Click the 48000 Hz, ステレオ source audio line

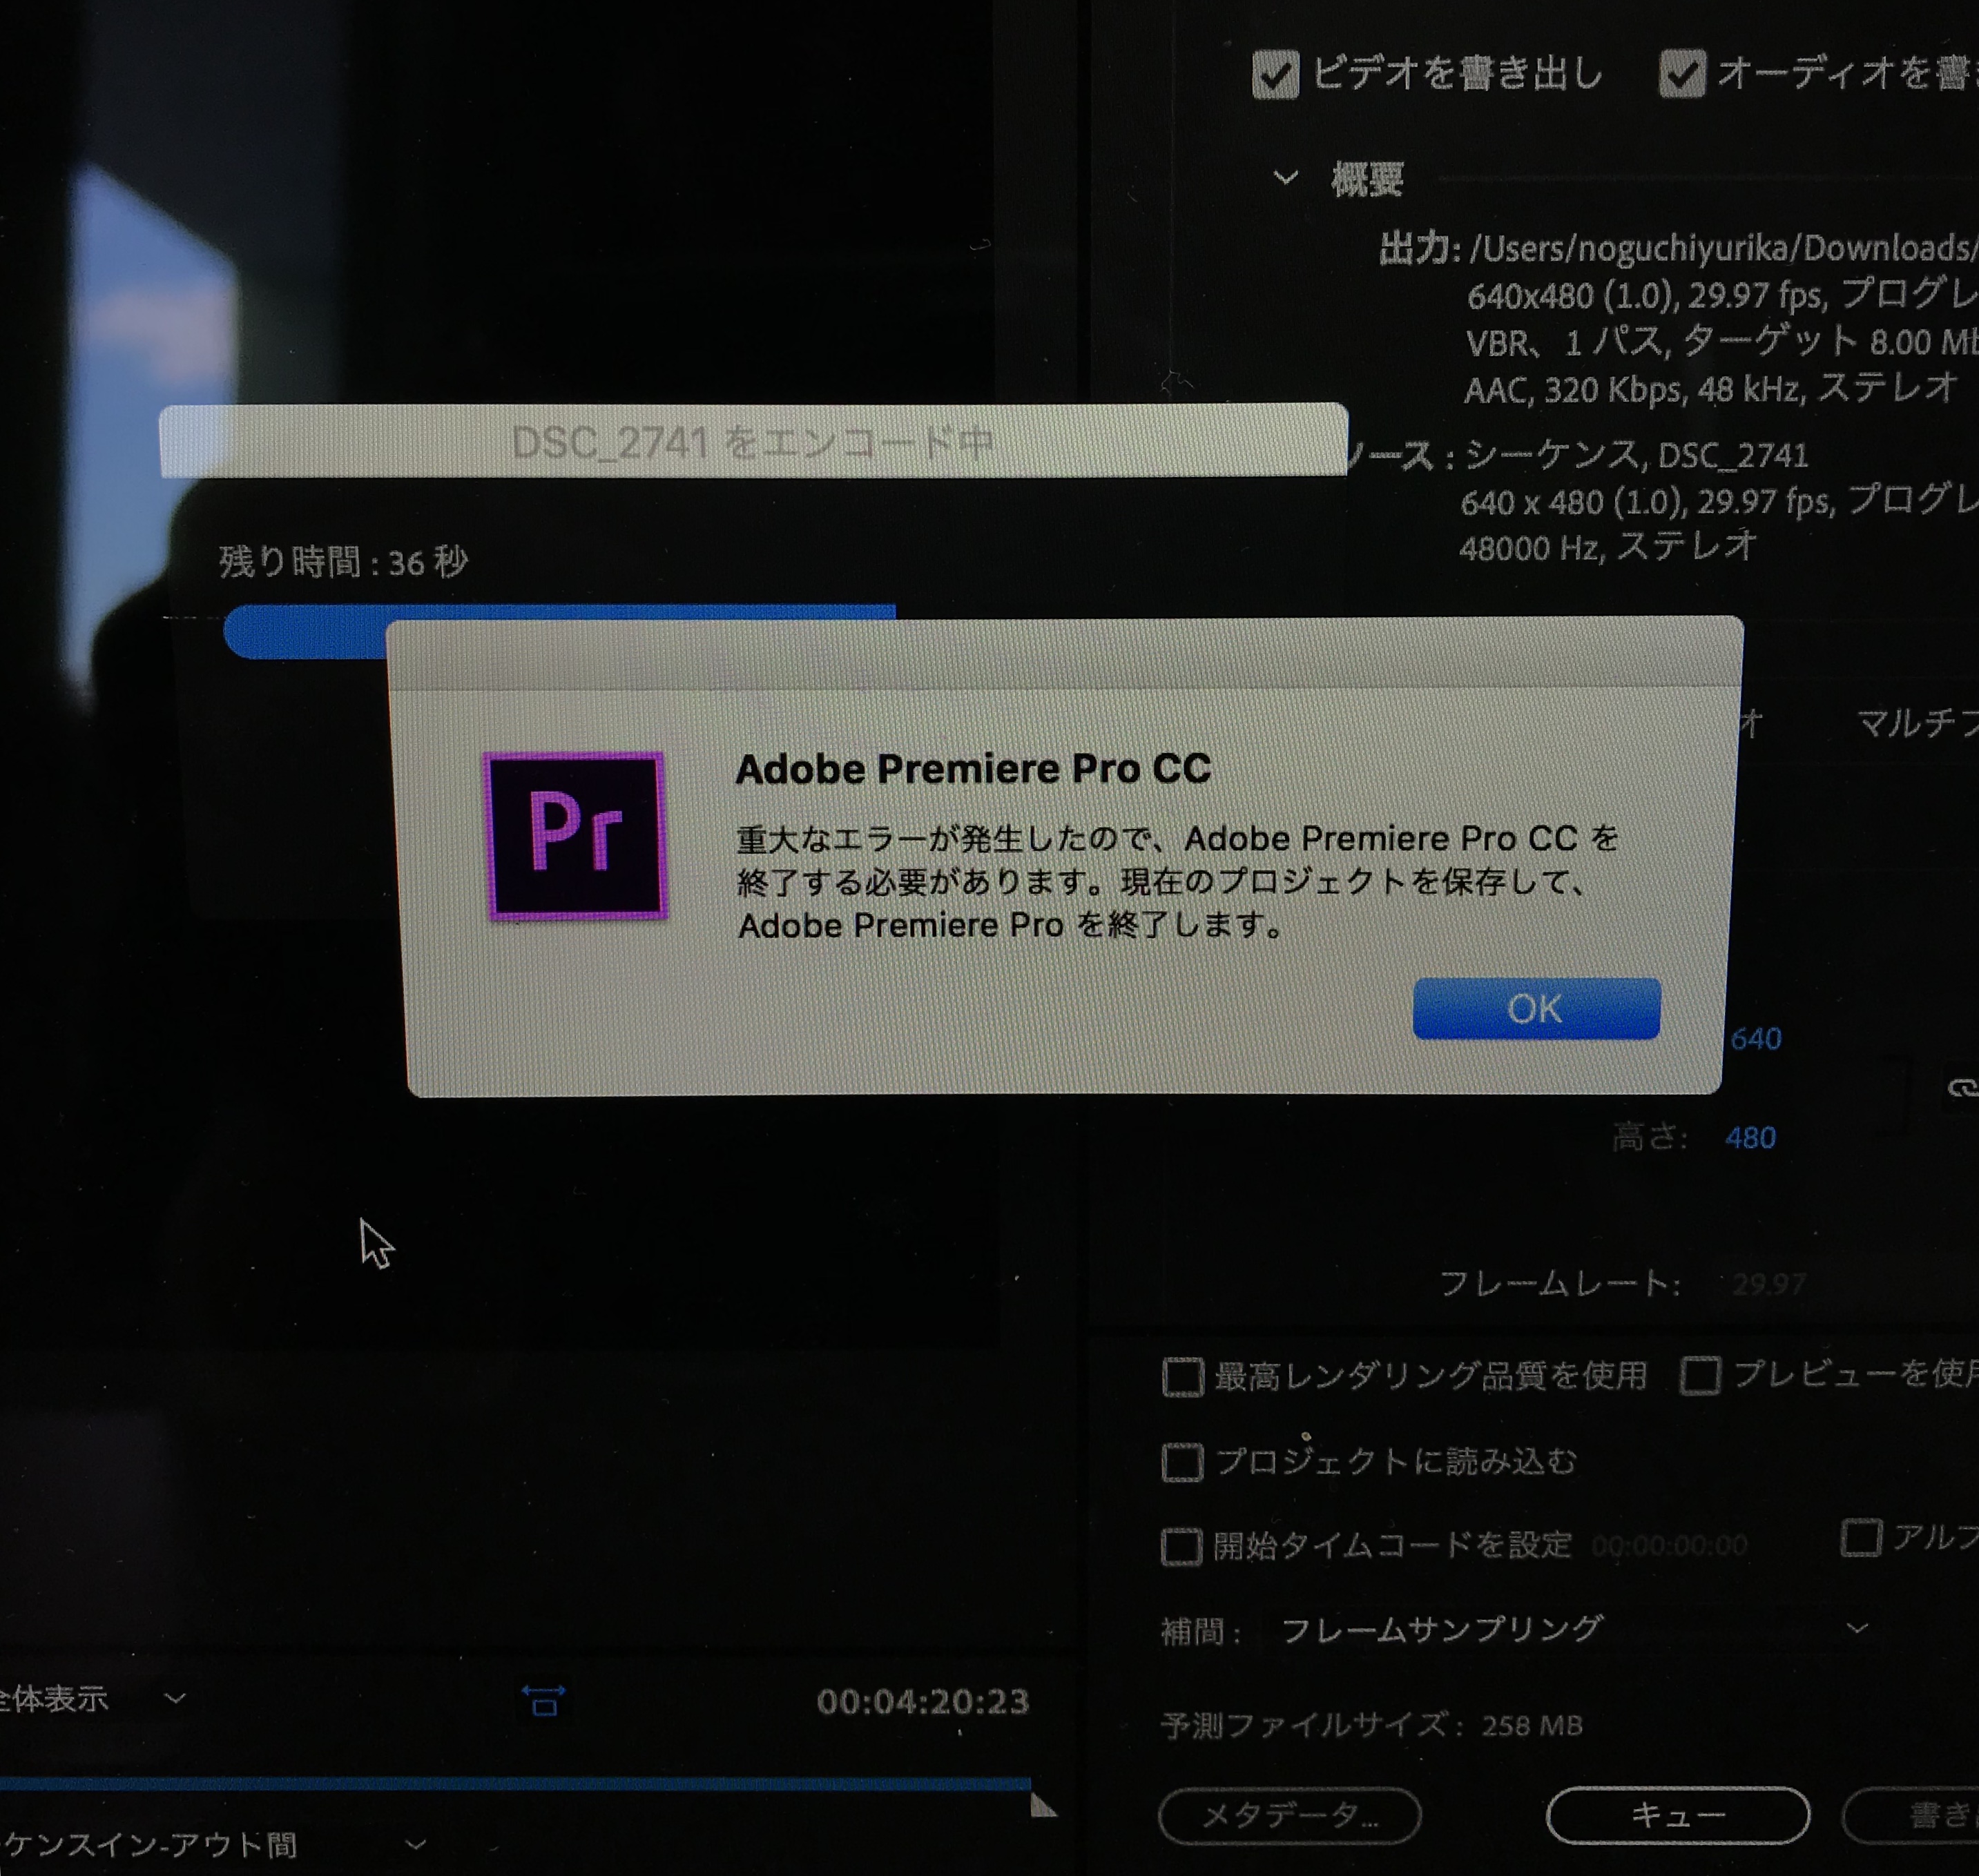pyautogui.click(x=1608, y=547)
